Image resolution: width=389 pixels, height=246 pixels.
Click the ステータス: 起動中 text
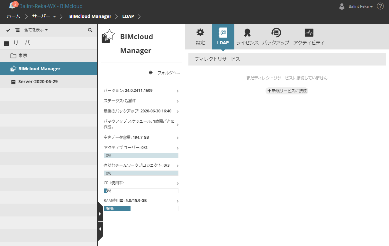point(120,101)
